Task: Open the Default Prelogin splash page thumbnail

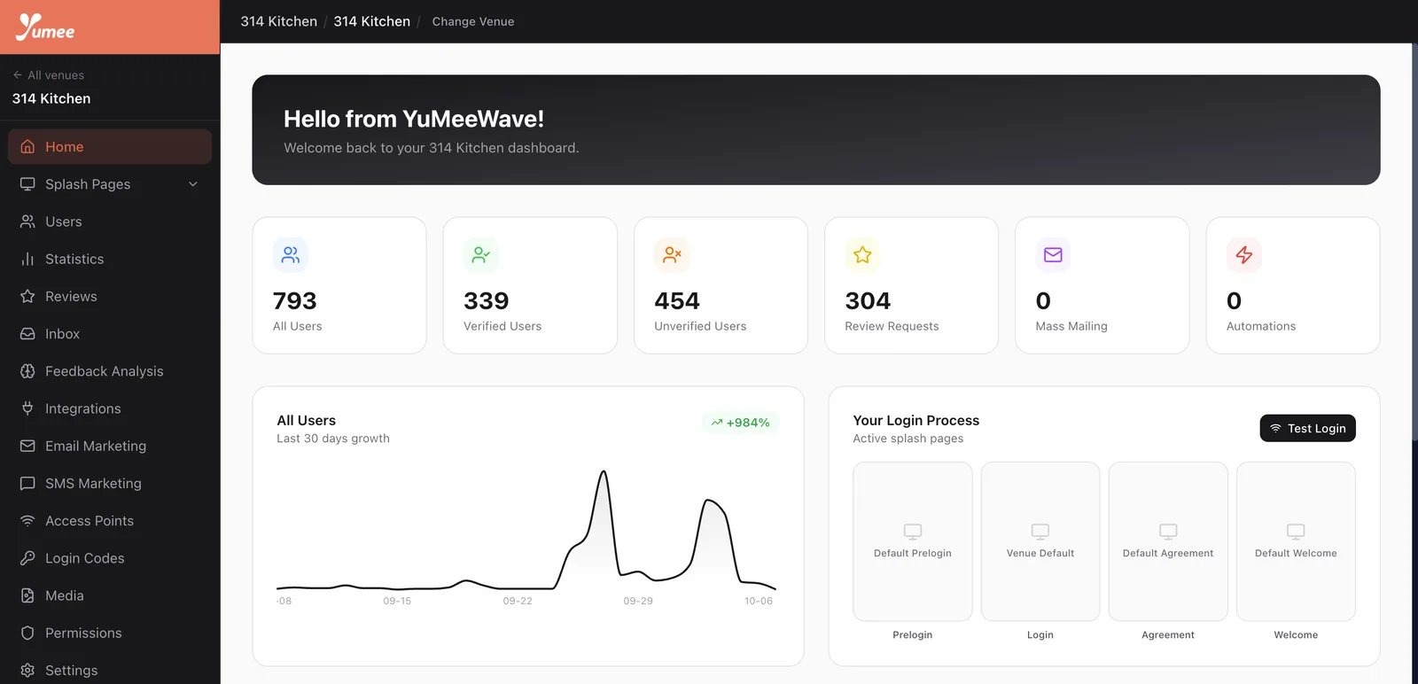Action: (x=913, y=541)
